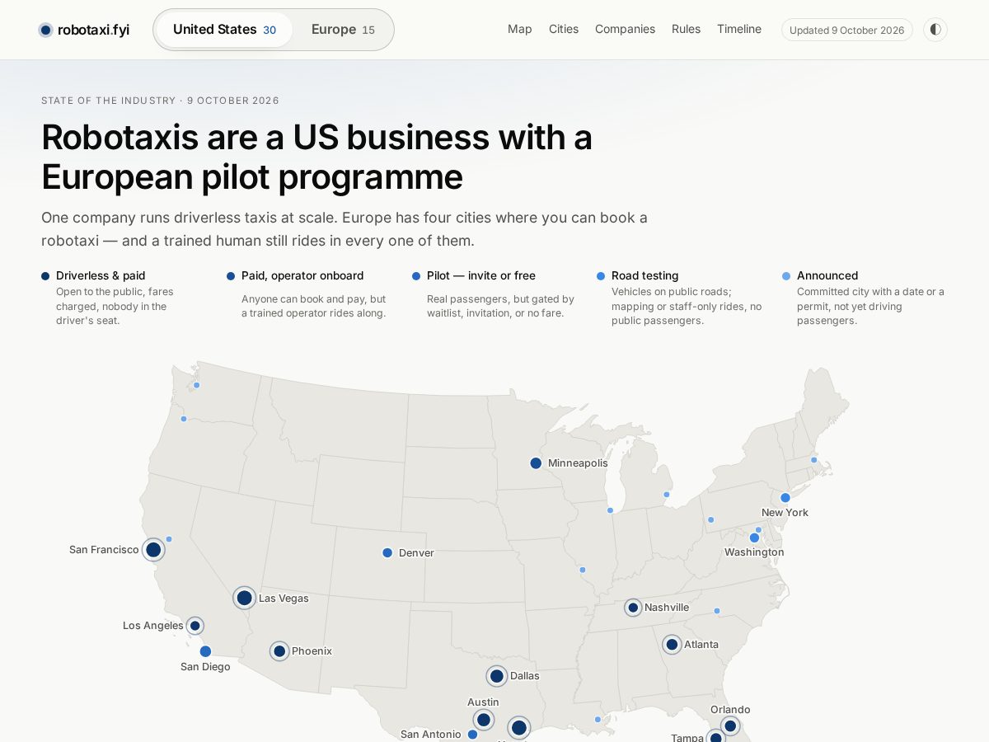
Task: Click the Updated 9 October 2026 badge
Action: tap(847, 30)
